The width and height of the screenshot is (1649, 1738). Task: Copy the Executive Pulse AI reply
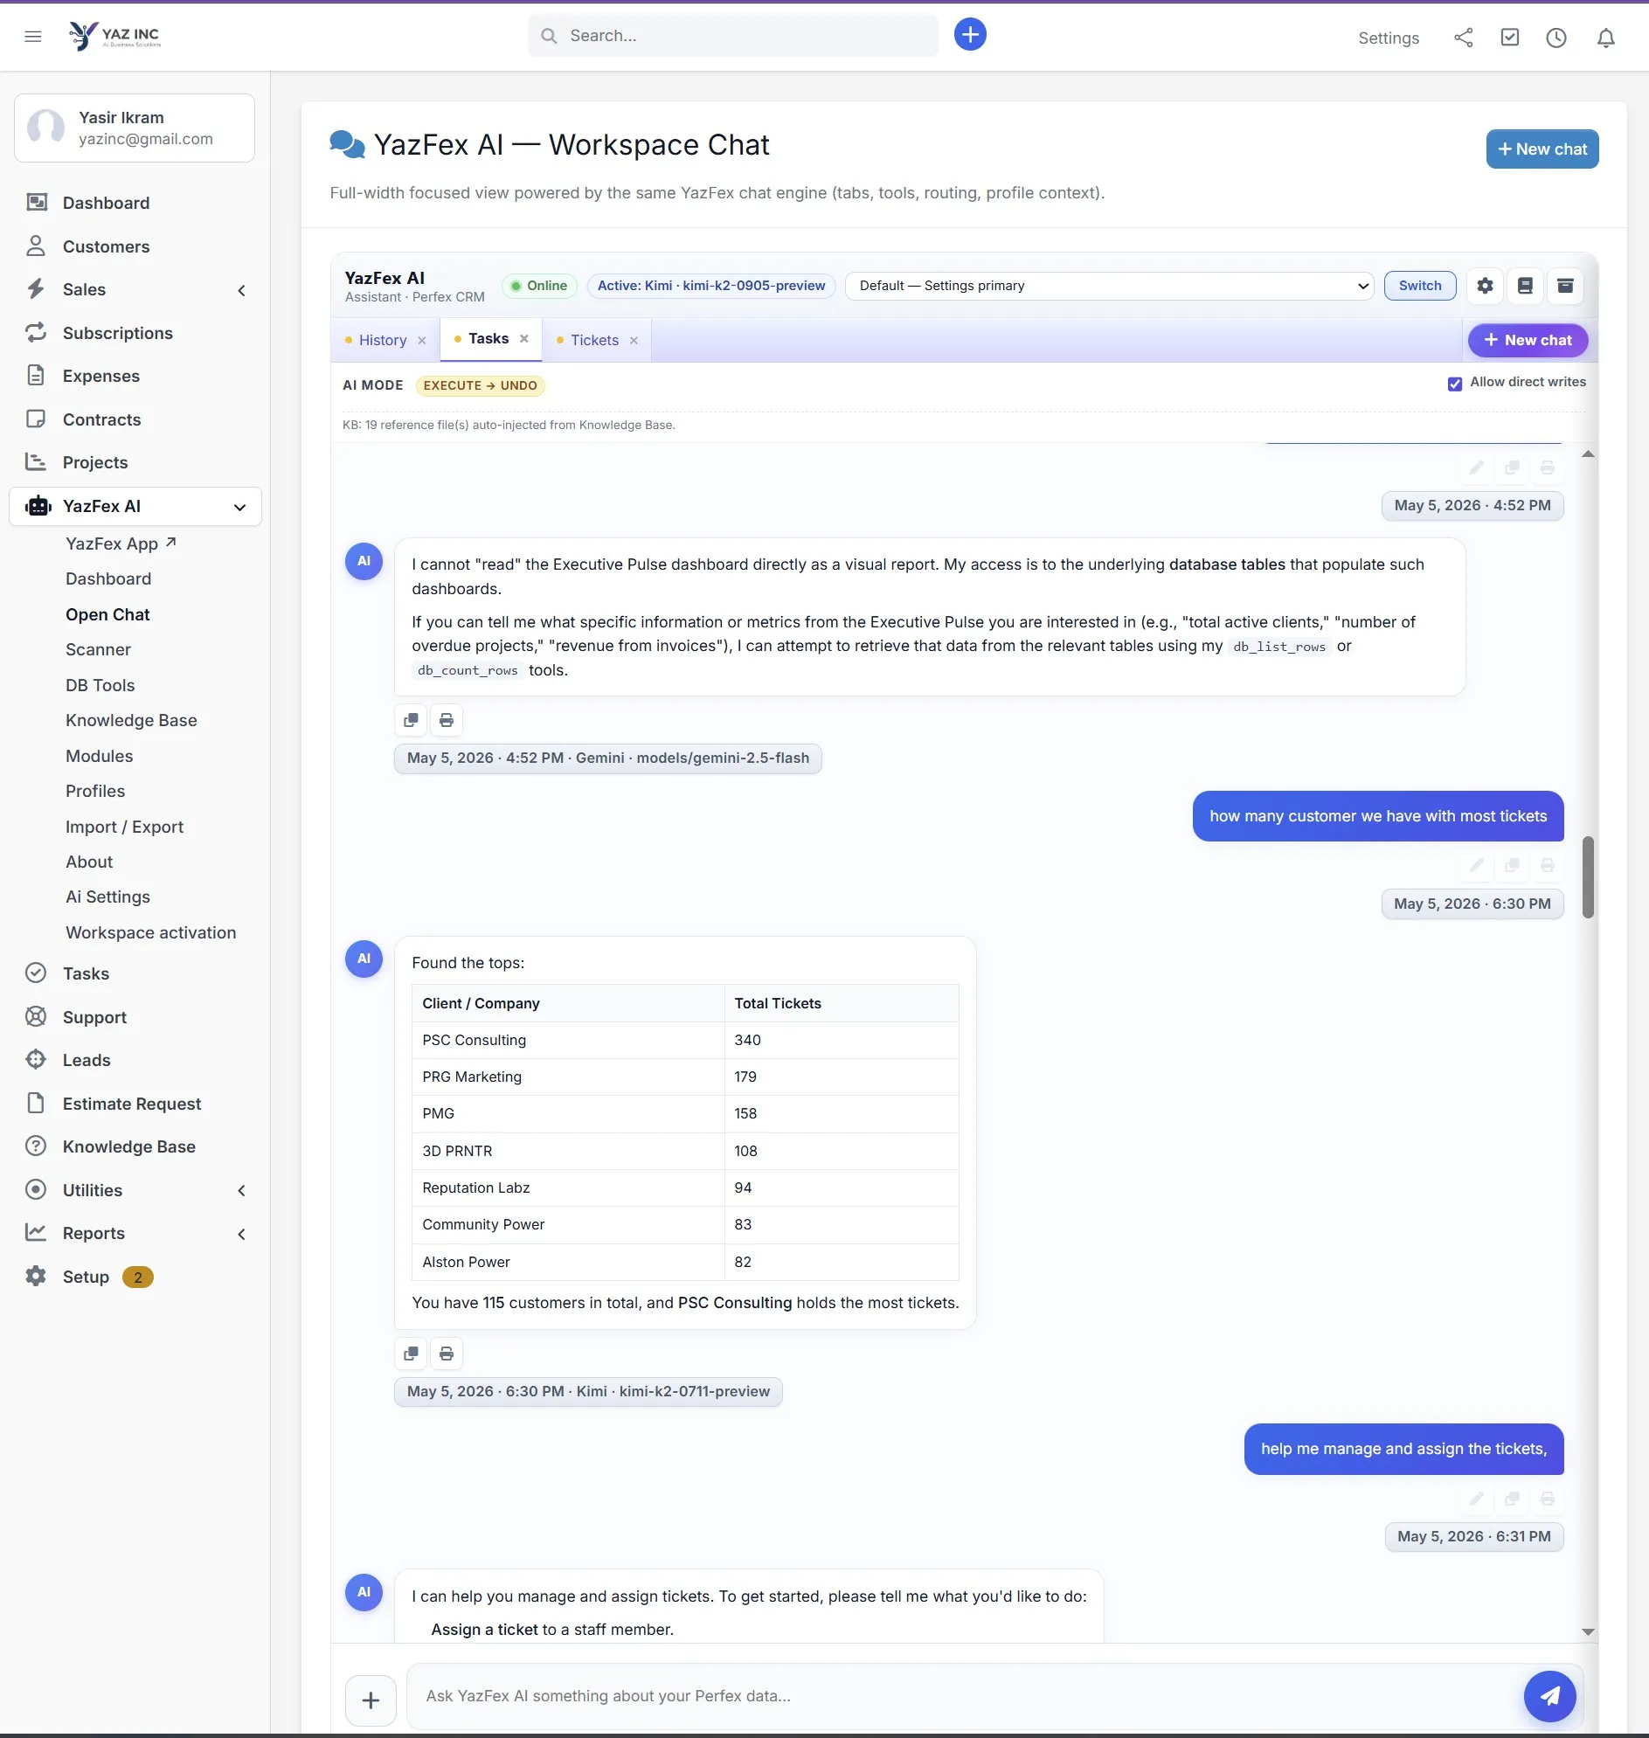coord(411,720)
